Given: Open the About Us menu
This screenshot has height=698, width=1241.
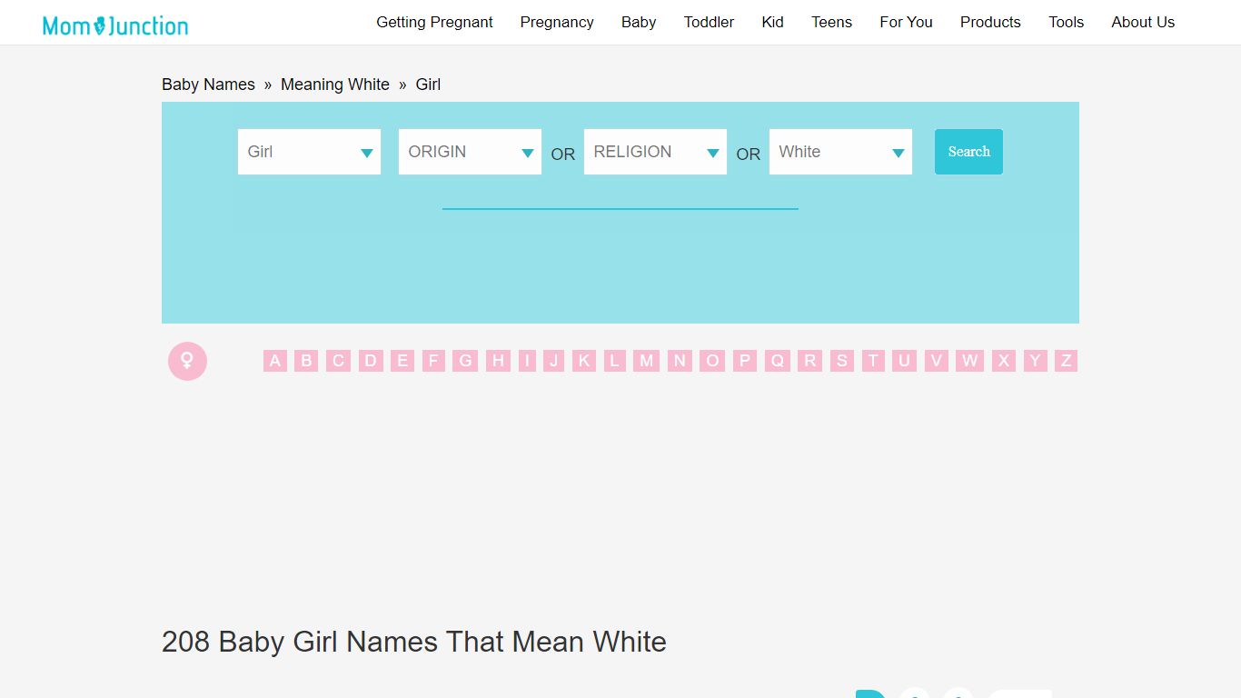Looking at the screenshot, I should point(1143,22).
